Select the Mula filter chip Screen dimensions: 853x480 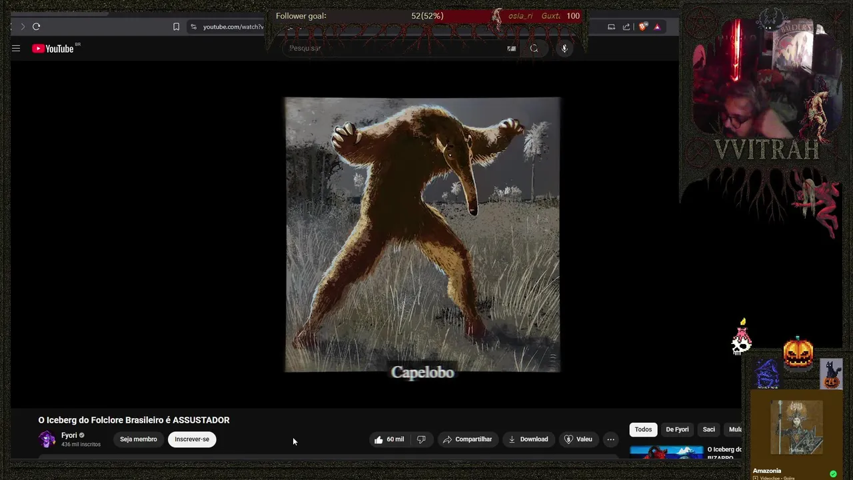tap(734, 429)
